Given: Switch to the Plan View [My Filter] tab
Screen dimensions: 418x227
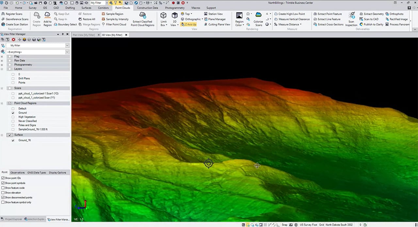Looking at the screenshot, I should 84,35.
